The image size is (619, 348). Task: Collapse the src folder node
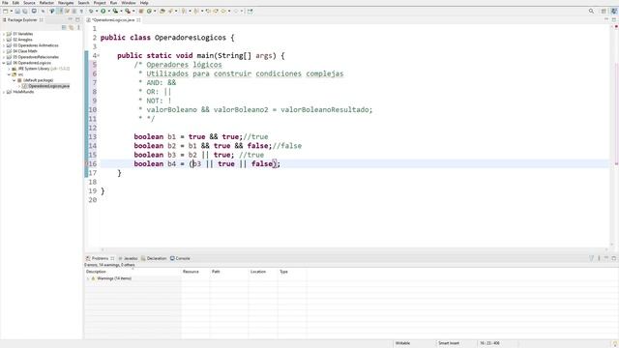[x=9, y=74]
